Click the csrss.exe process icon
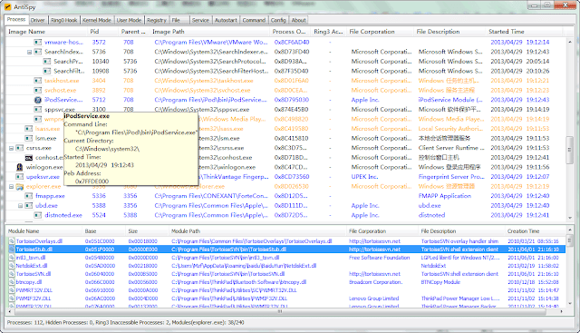The width and height of the screenshot is (580, 333). point(20,148)
